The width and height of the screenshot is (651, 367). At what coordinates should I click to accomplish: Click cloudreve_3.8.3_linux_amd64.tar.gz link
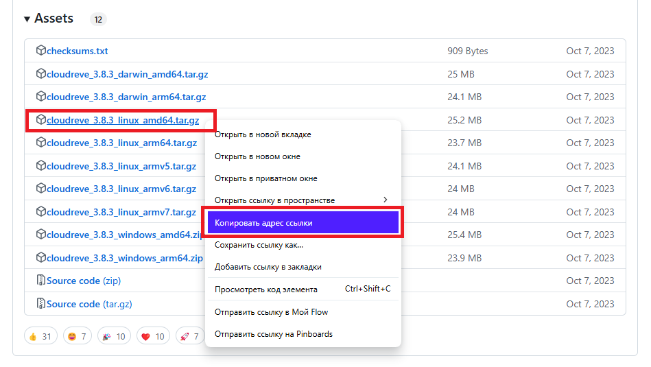point(123,121)
